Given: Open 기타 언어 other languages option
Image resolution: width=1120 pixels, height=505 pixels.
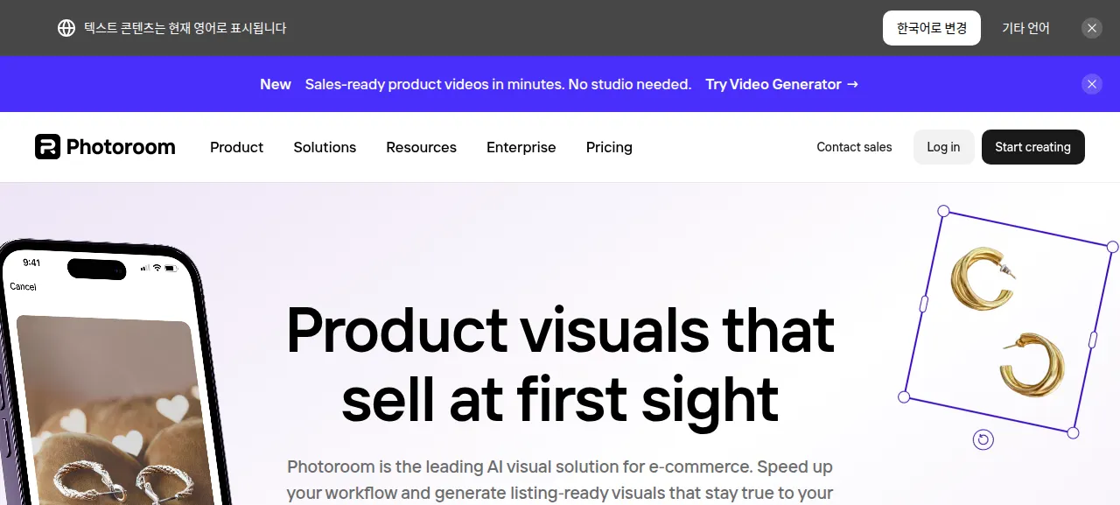Looking at the screenshot, I should click(1025, 28).
